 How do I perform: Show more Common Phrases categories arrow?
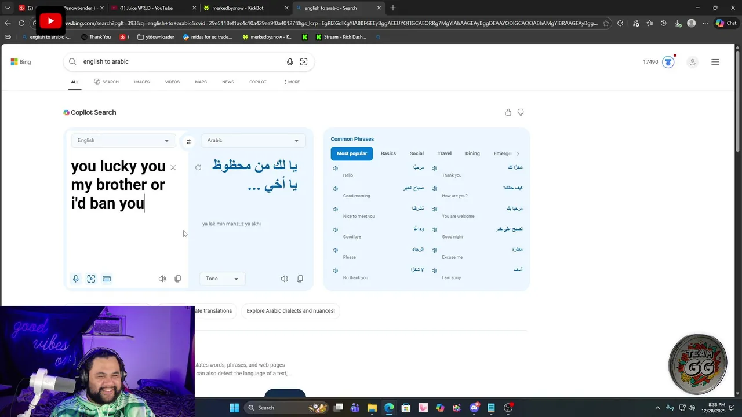coord(518,153)
